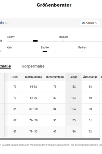Click the Ärmellänge cell showing 59
This screenshot has height=154, width=102.
[90, 98]
